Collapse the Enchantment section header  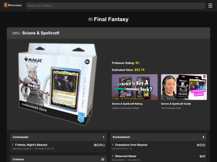coord(158,137)
